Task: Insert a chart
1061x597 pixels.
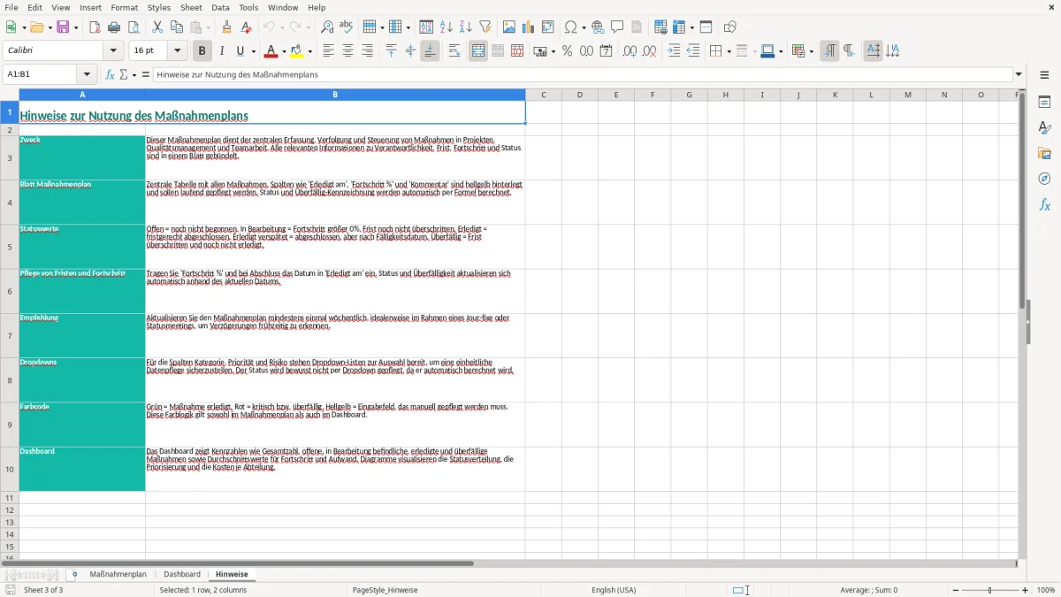Action: point(529,27)
